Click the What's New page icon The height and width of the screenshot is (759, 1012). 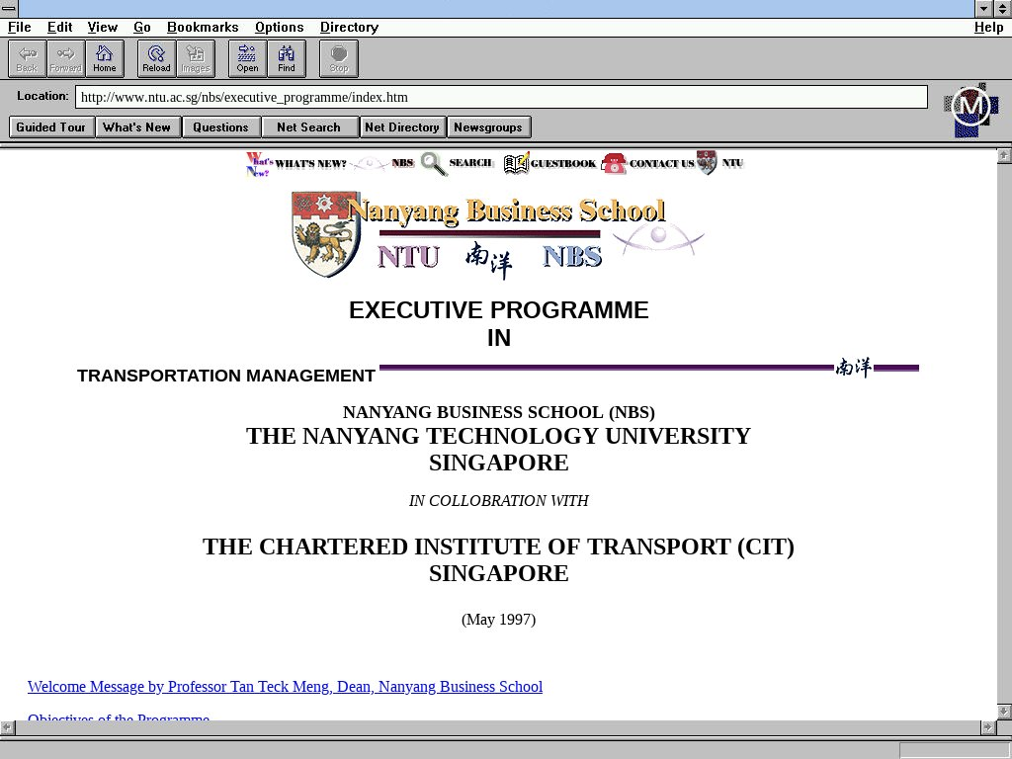coord(259,164)
